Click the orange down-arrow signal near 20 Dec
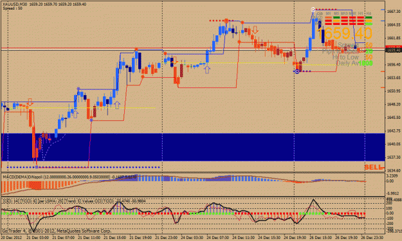This screenshot has width=402, height=241. (x=30, y=102)
